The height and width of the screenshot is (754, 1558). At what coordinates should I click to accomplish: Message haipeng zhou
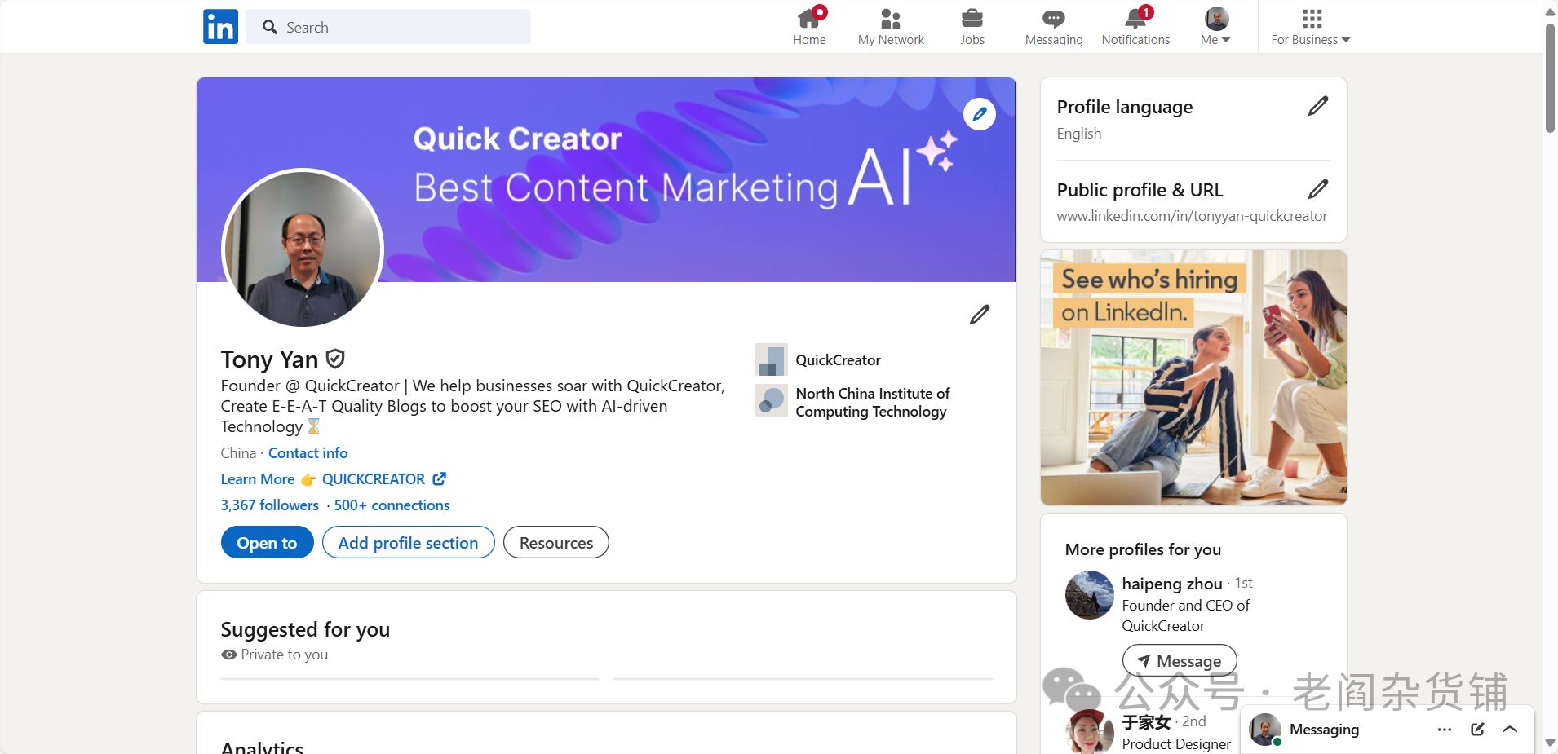1180,660
